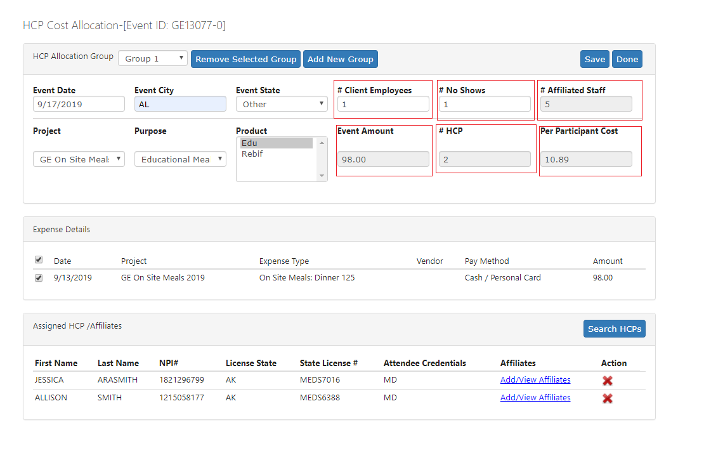Screen dimensions: 704x453
Task: Select Edu in the Product list
Action: point(276,143)
